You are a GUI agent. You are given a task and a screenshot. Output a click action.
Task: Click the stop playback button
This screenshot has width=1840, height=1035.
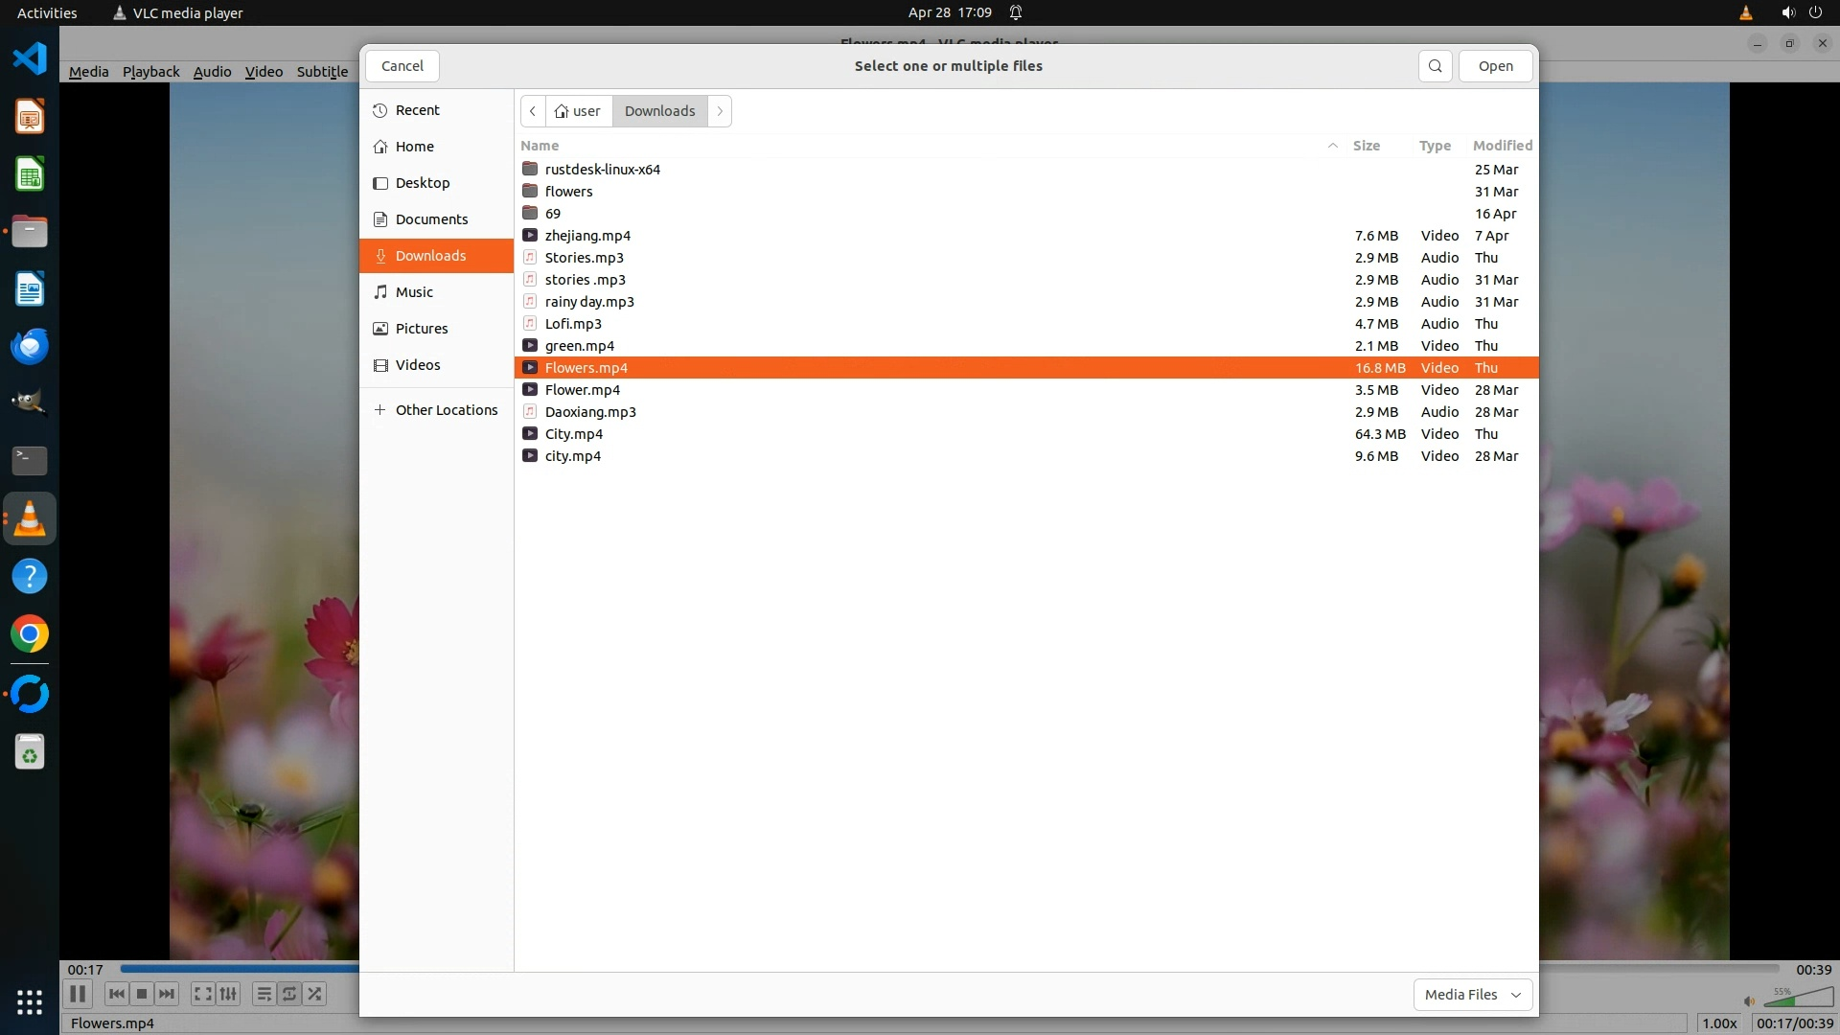coord(142,994)
